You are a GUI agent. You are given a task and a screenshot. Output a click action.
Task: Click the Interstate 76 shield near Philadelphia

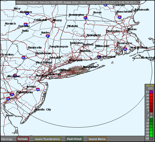coord(12,94)
